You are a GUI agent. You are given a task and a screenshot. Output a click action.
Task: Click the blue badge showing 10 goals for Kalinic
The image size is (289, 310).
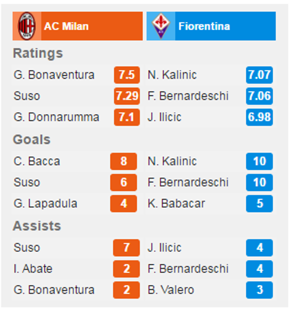[x=259, y=162]
